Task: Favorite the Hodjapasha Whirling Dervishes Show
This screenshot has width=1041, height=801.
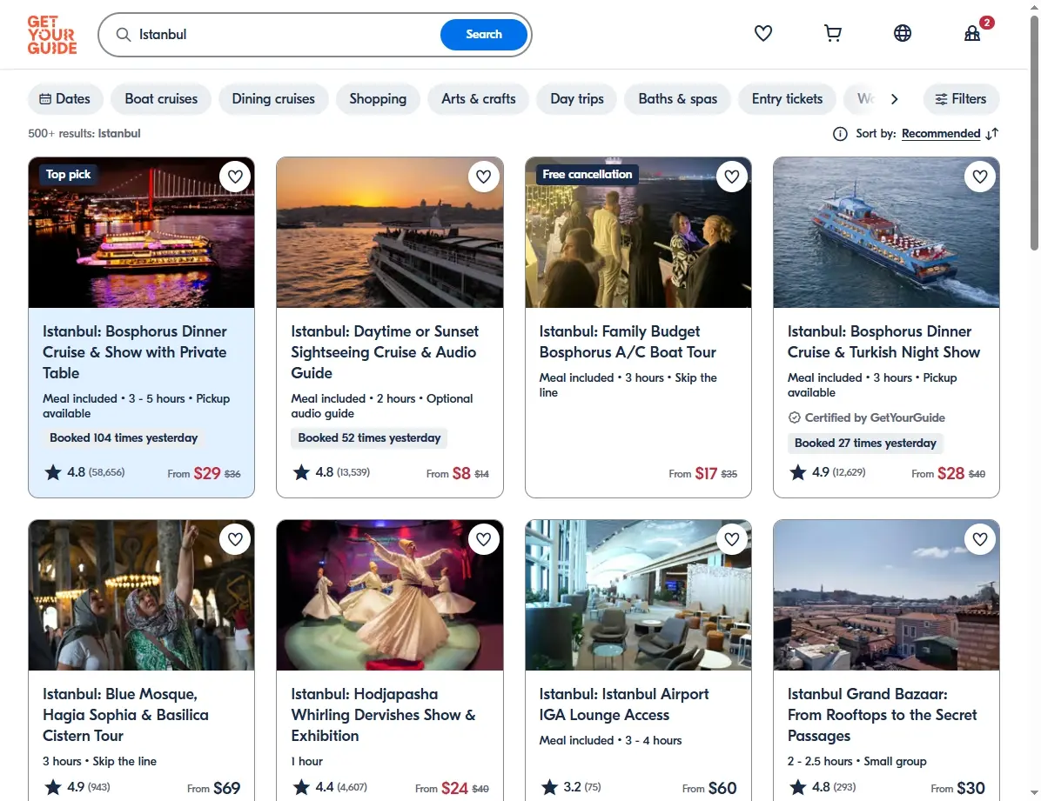Action: click(x=483, y=539)
